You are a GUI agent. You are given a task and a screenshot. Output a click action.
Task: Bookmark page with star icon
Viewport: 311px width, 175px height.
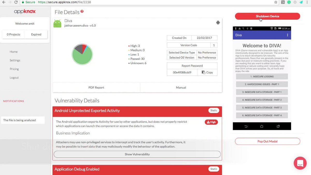[x=276, y=2]
